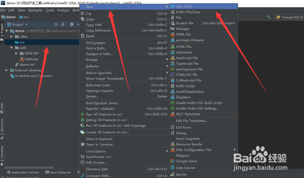Click the Stylesheet CSS icon
Screen dimensions: 304x178
pos(172,52)
